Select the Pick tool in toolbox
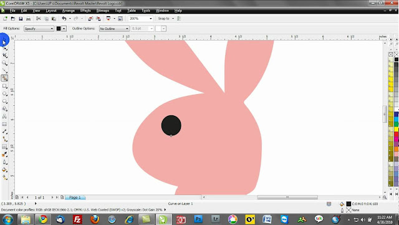Viewport: 399px width, 225px height. [4, 41]
